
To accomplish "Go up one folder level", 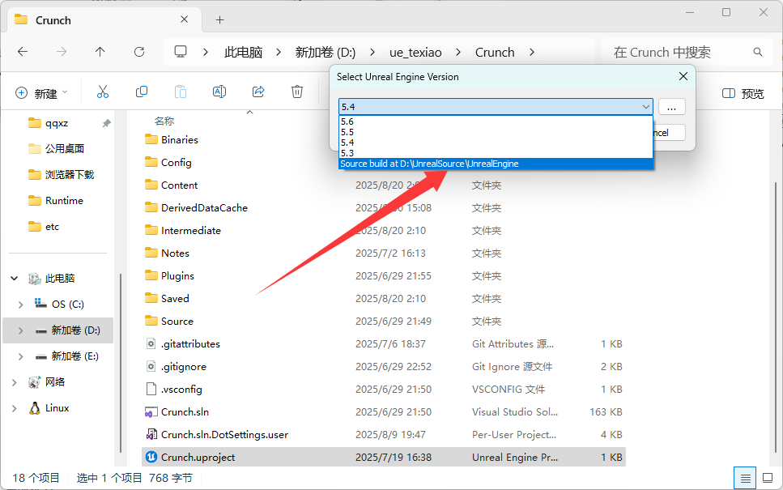I will point(100,52).
